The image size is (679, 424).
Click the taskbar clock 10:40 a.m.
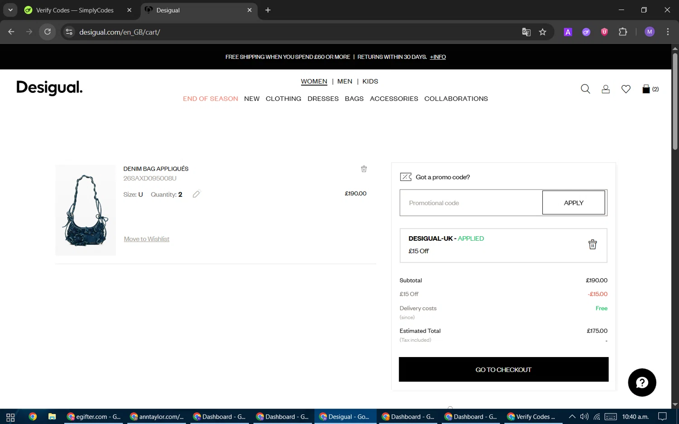[635, 417]
